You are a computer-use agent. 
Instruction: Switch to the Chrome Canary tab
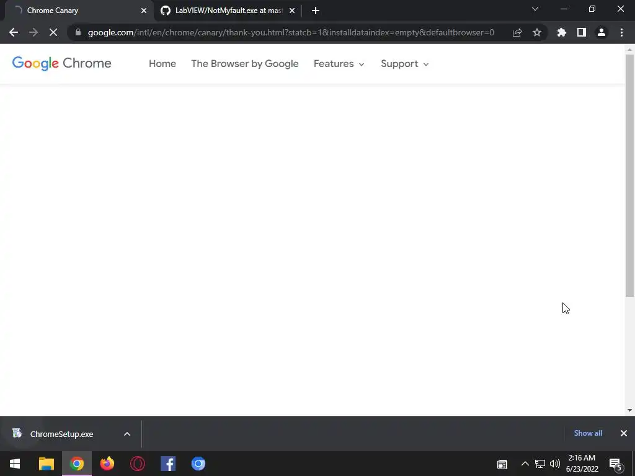77,11
